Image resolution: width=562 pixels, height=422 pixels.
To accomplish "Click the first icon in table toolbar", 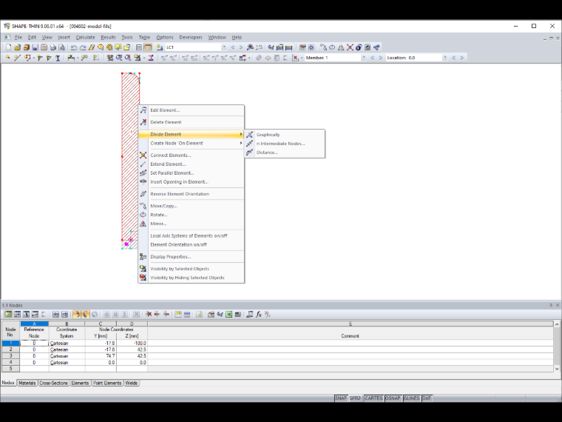I will pyautogui.click(x=8, y=315).
